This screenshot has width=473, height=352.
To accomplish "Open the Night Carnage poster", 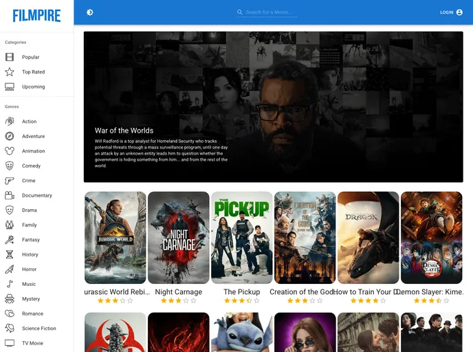I will tap(179, 238).
